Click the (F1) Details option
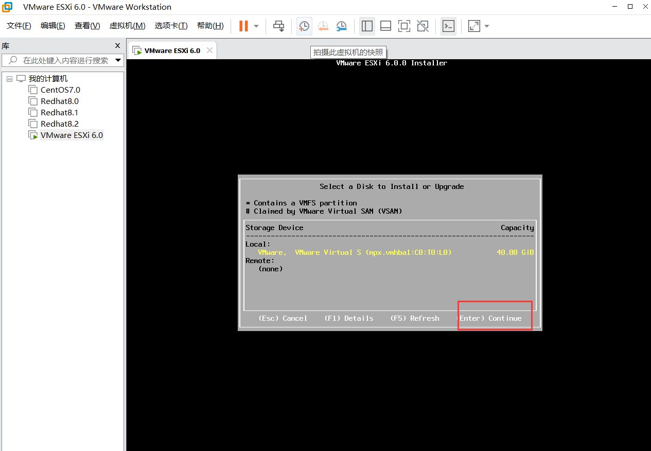Screen dimensions: 651x451 [x=349, y=318]
